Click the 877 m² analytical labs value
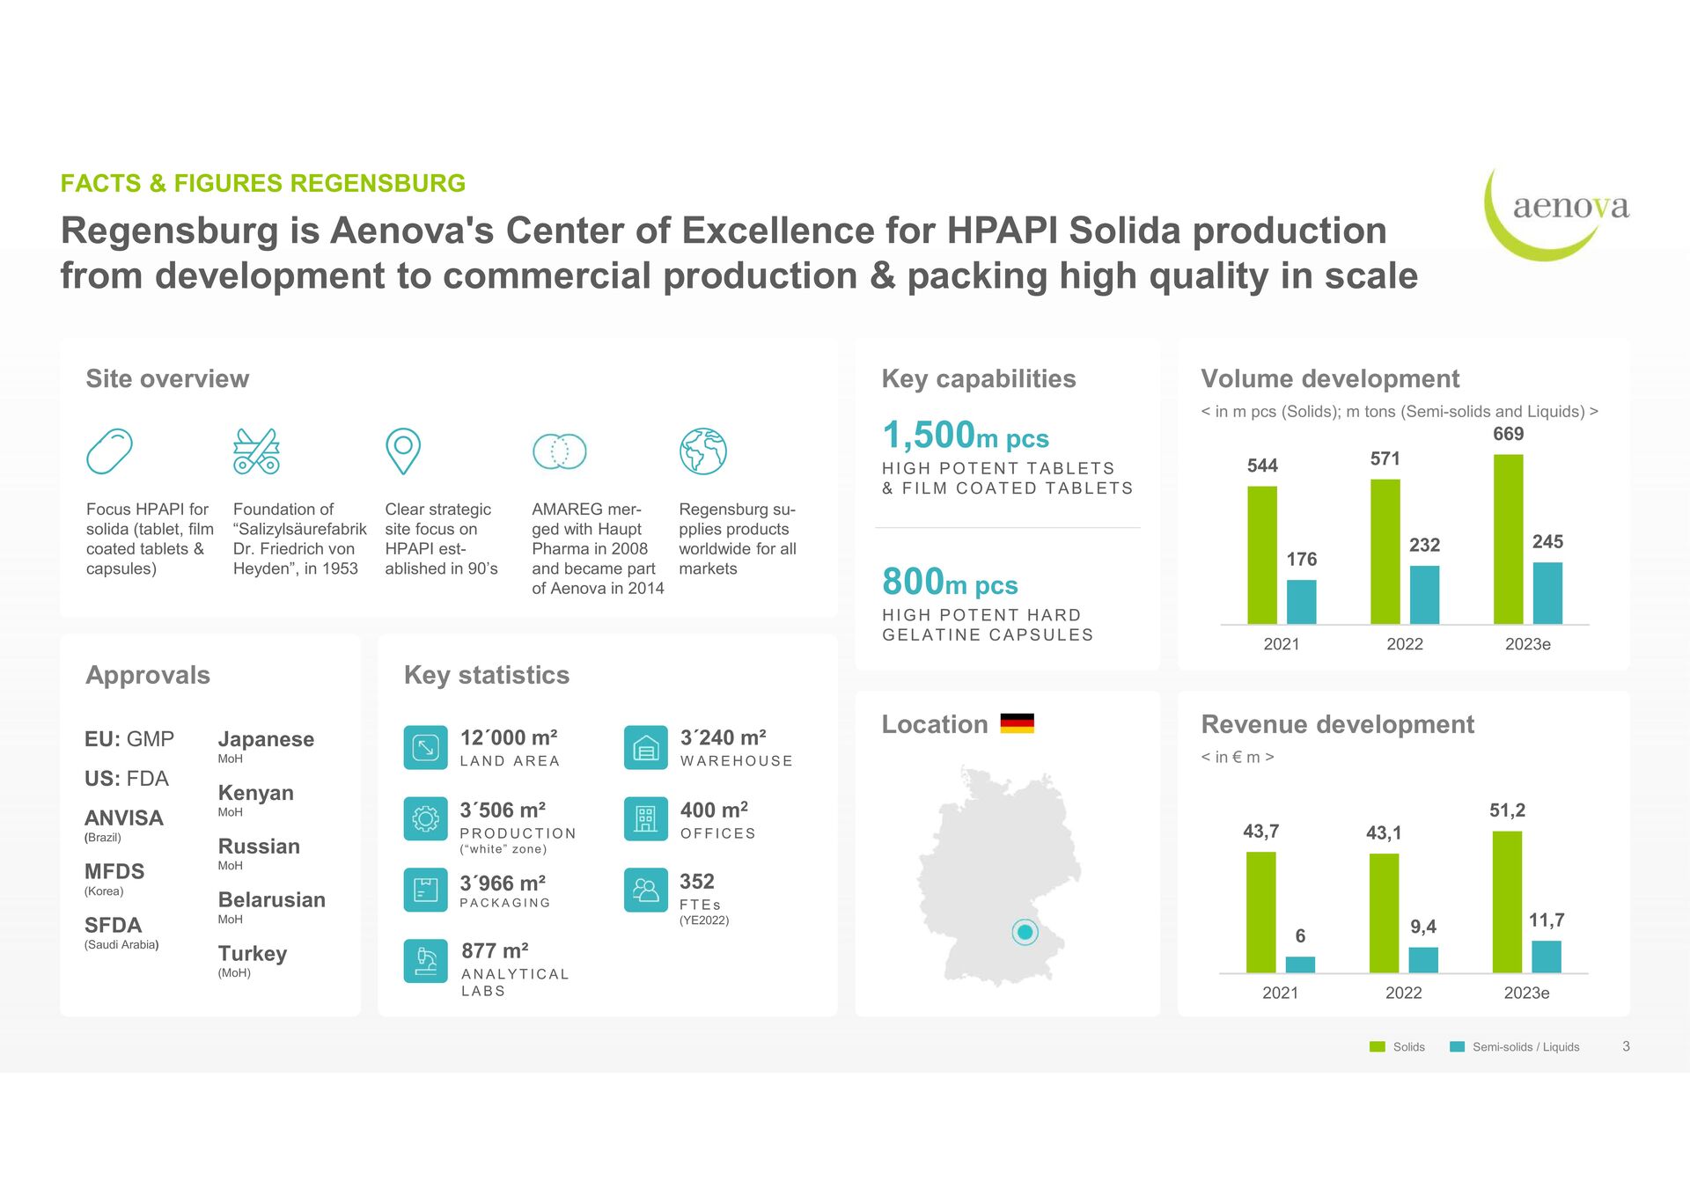This screenshot has width=1690, height=1195. (495, 950)
